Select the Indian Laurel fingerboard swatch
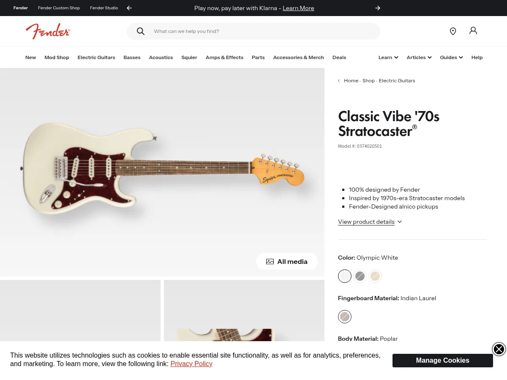 coord(345,317)
